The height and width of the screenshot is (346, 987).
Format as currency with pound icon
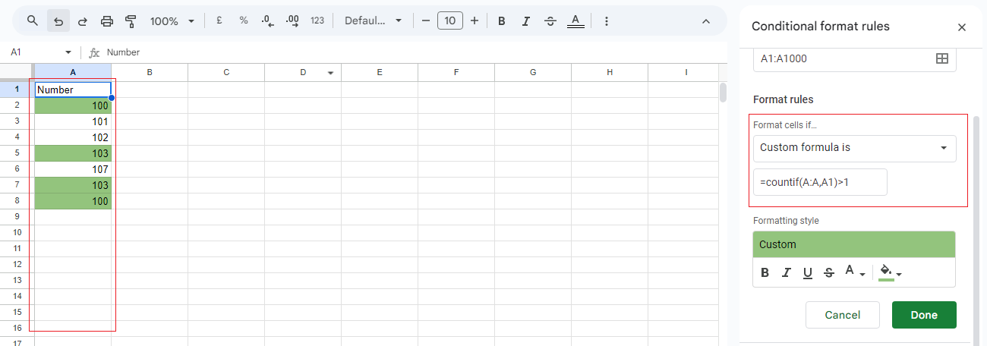coord(219,20)
